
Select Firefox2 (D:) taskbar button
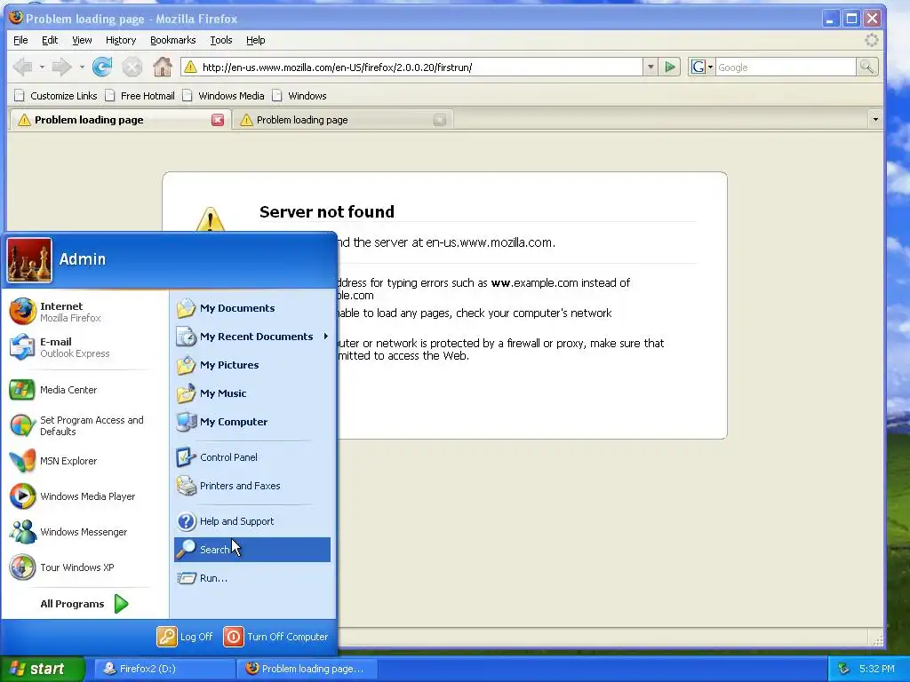pyautogui.click(x=164, y=669)
